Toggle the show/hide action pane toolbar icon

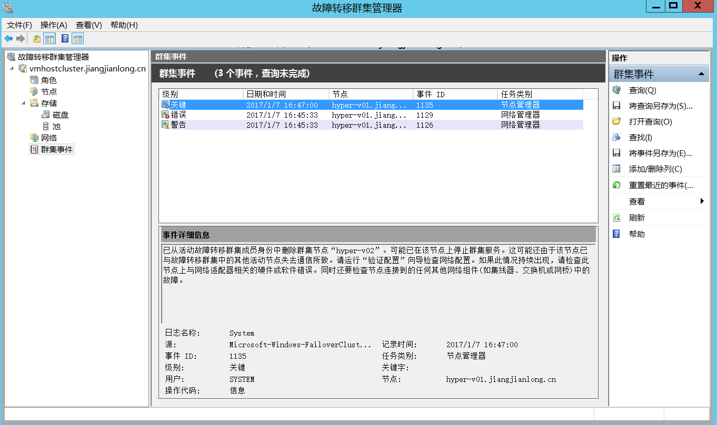click(x=78, y=38)
